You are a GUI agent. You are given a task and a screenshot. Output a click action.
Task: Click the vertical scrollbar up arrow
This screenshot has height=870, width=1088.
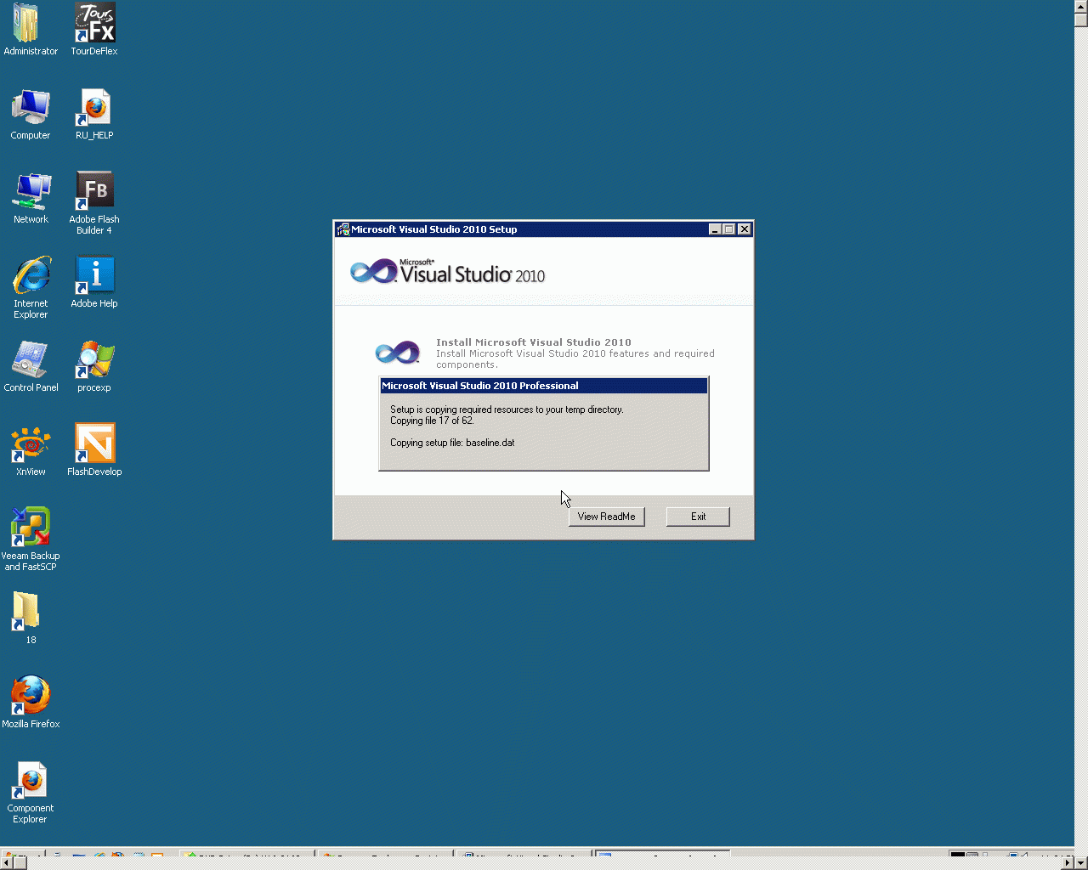tap(1081, 7)
